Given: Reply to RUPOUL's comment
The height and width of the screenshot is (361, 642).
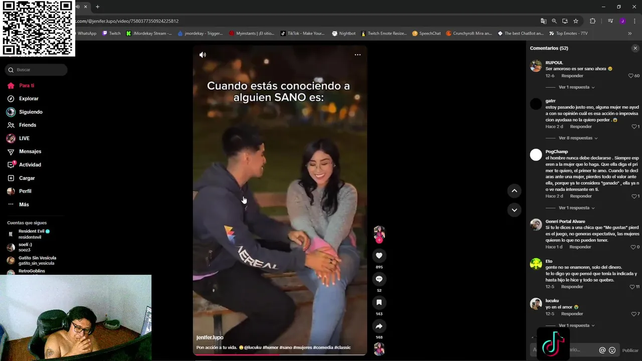Looking at the screenshot, I should coord(572,76).
